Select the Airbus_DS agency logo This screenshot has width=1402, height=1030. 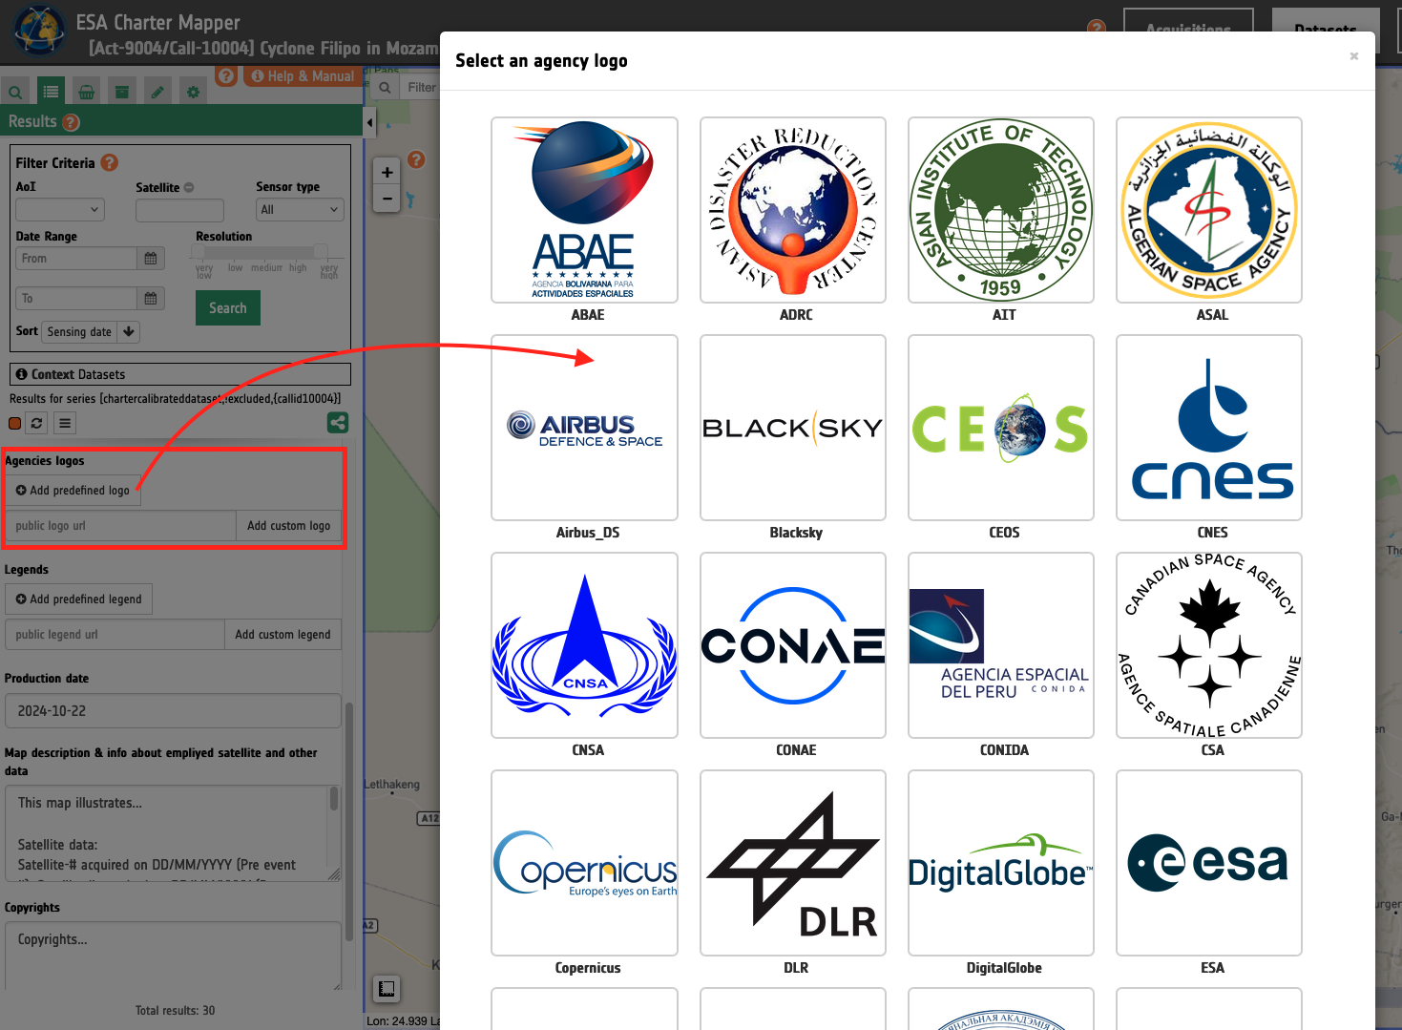(584, 428)
